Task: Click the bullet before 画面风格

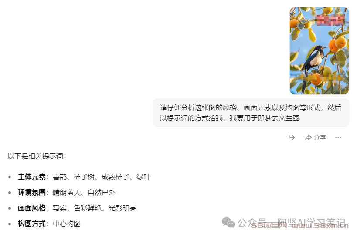Action: (10, 208)
